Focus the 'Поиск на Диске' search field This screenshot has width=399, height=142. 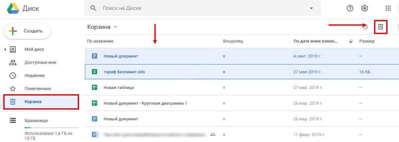point(202,8)
